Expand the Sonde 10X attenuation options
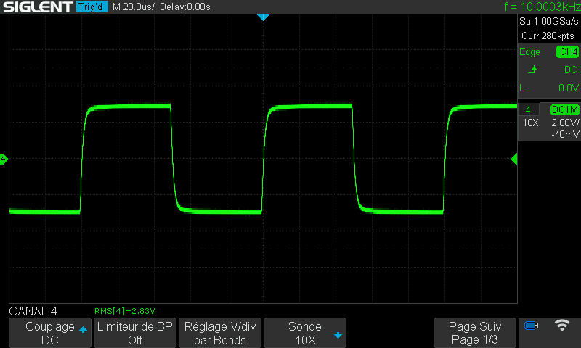Screen dimensions: 581x348 click(x=305, y=333)
